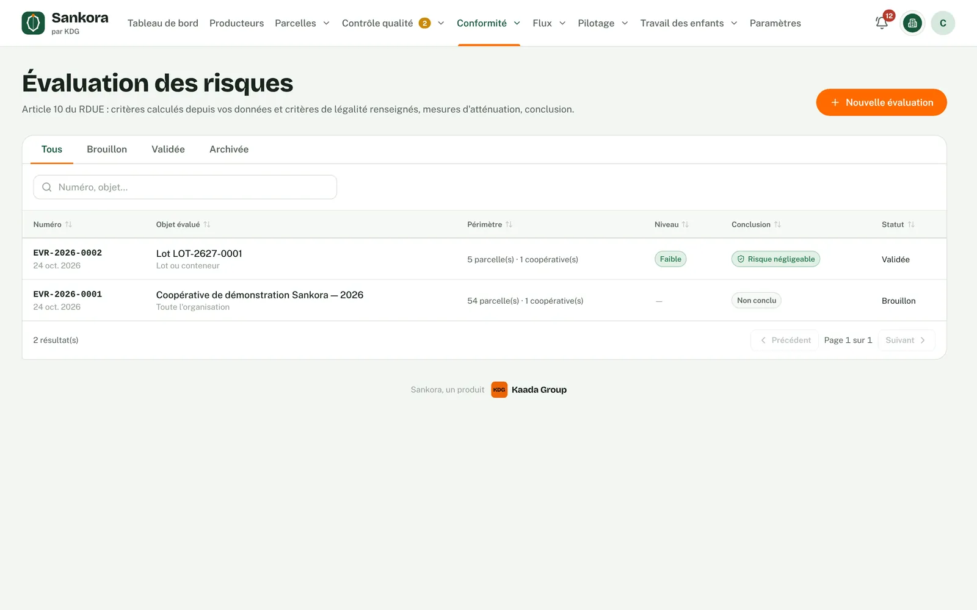The width and height of the screenshot is (977, 610).
Task: Click the 2 résultat(s) label
Action: click(x=56, y=340)
